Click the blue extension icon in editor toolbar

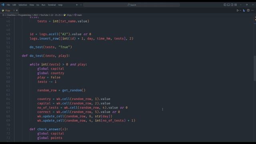click(244, 10)
